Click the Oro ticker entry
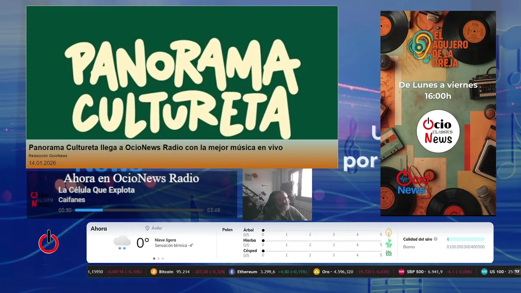 pyautogui.click(x=352, y=271)
